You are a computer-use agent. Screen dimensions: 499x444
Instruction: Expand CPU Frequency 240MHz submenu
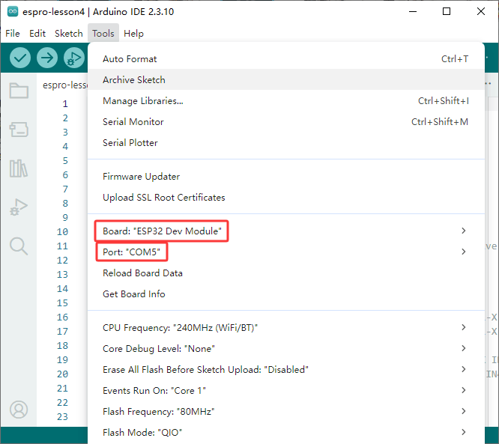click(285, 328)
